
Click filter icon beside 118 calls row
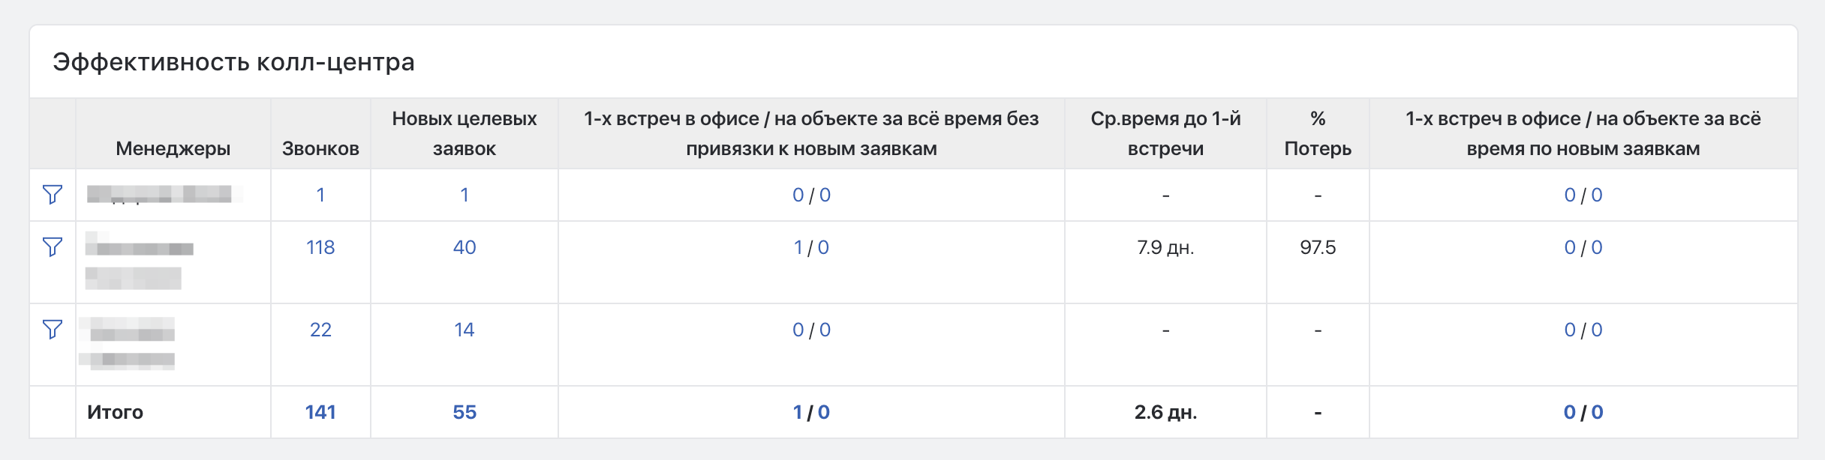(53, 247)
